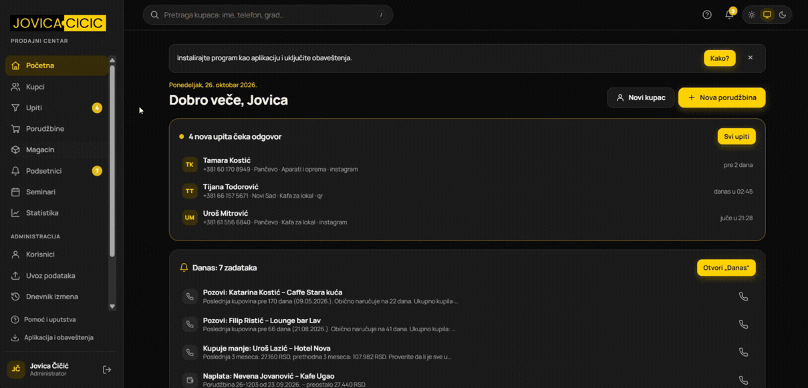Click the logout icon beside Jovica Čičić
808x388 pixels.
coord(107,369)
